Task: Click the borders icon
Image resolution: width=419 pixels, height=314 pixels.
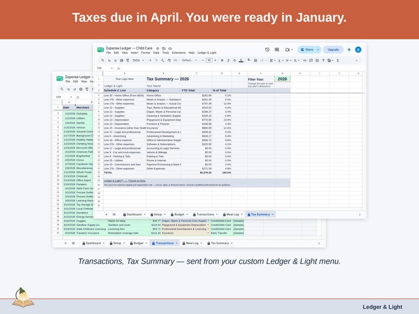Action: (x=255, y=61)
